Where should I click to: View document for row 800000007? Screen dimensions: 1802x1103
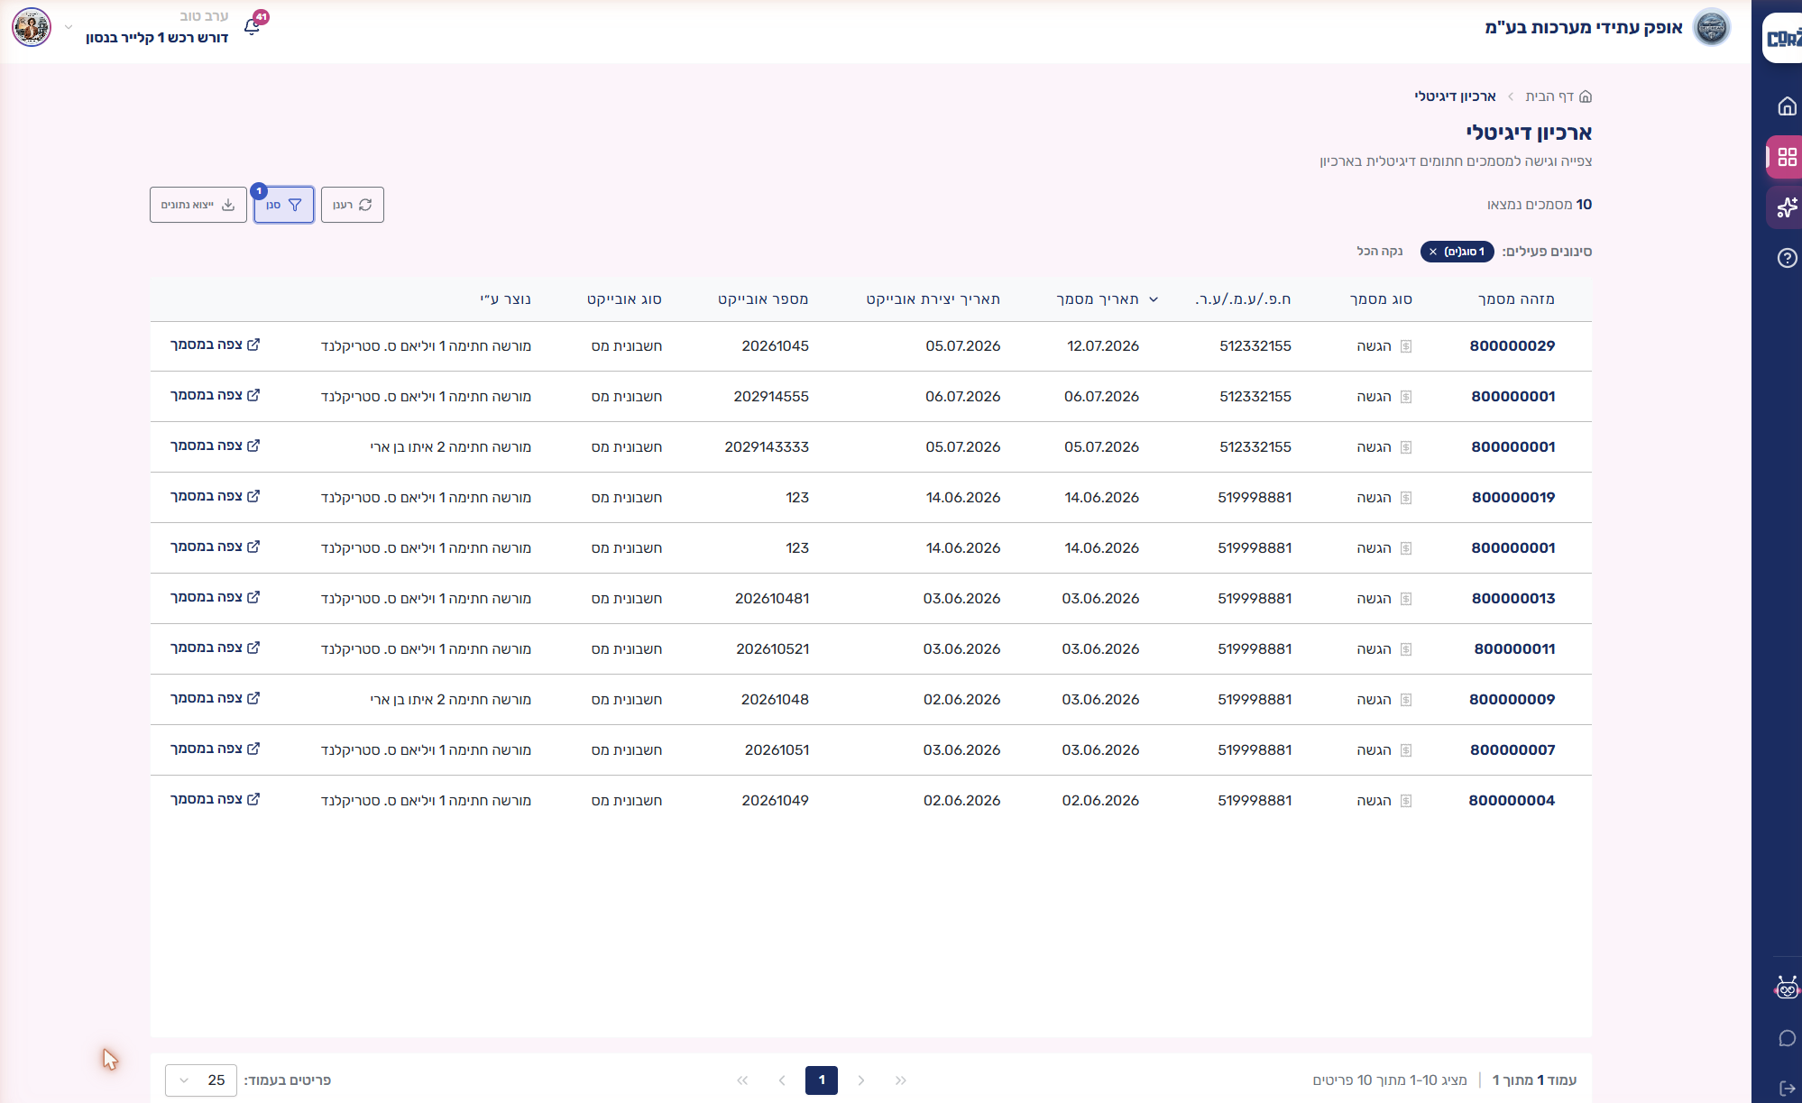point(215,749)
